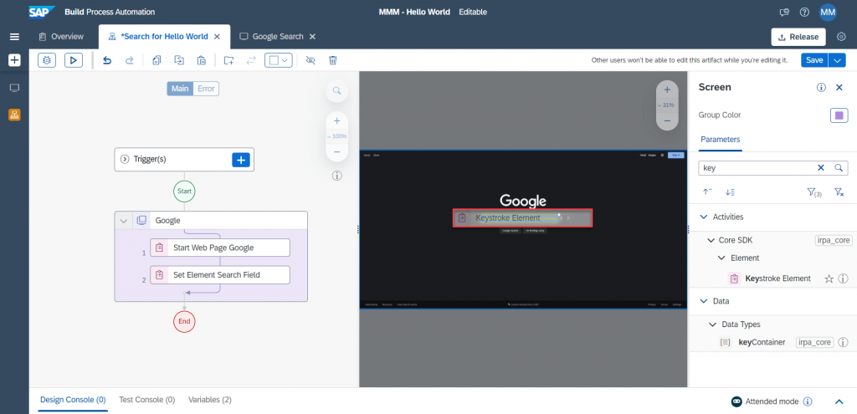Undo the last change
This screenshot has width=857, height=414.
pos(108,60)
